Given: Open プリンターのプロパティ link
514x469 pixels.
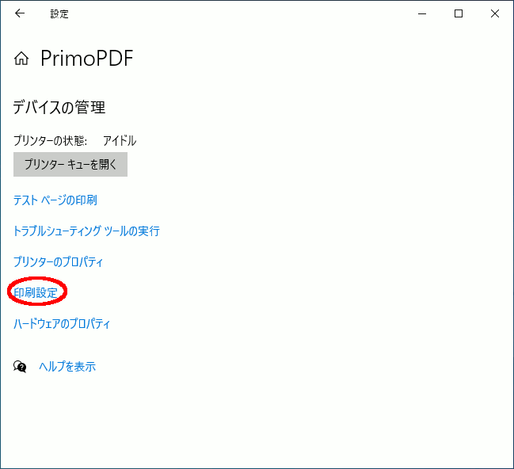Looking at the screenshot, I should (x=58, y=261).
